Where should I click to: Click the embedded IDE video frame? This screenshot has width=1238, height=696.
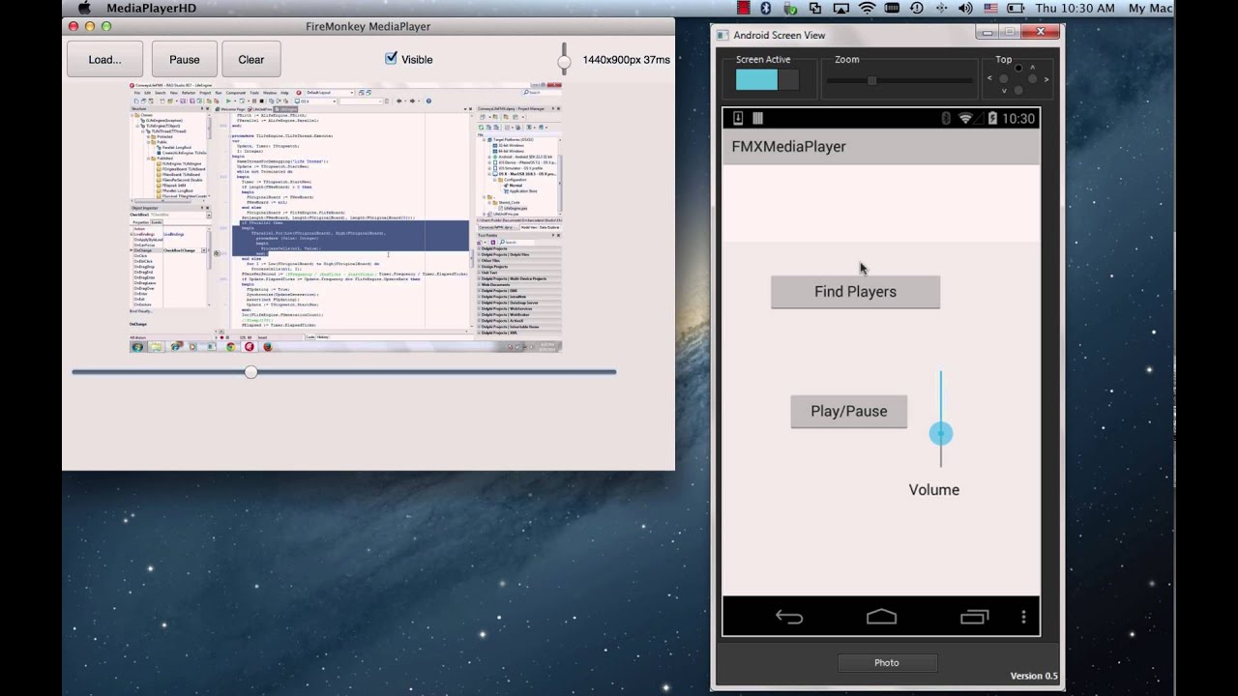tap(346, 217)
